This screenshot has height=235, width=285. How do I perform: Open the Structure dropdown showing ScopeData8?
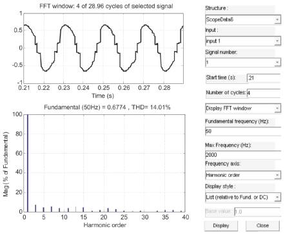tap(243, 19)
